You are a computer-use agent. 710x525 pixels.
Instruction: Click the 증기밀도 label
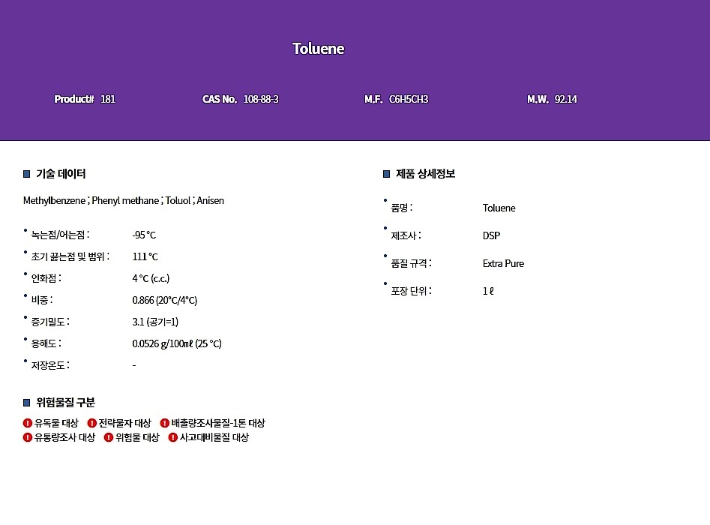[50, 322]
